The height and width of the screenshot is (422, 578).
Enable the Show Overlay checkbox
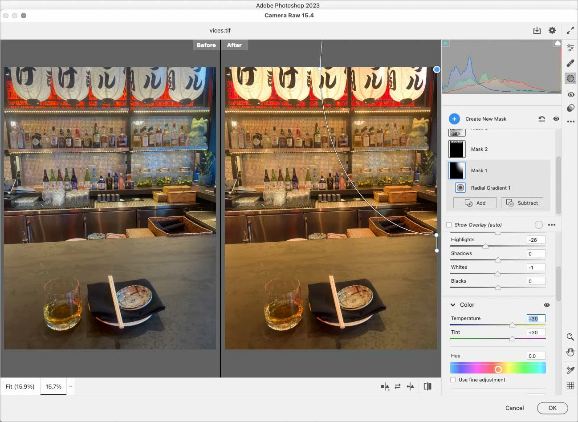[x=449, y=225]
